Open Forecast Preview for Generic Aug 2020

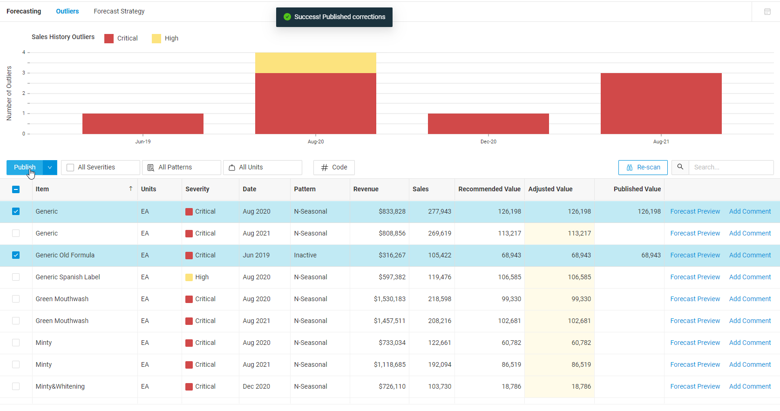(x=695, y=211)
